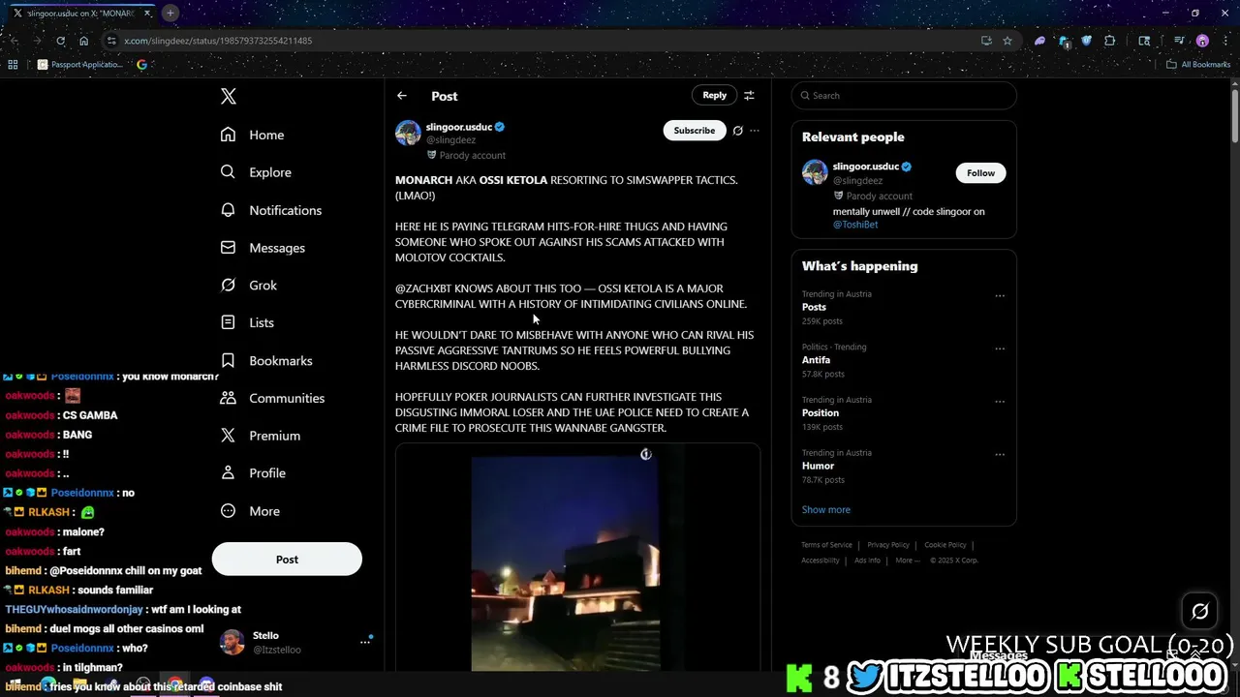Click the Stello profile avatar
The image size is (1240, 697).
click(232, 642)
